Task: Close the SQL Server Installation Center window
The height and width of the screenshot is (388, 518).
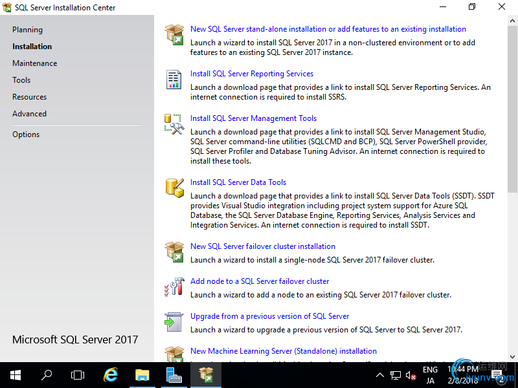Action: [x=502, y=7]
